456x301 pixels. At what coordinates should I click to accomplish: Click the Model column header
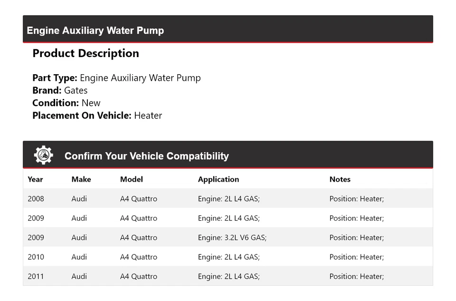pos(132,179)
